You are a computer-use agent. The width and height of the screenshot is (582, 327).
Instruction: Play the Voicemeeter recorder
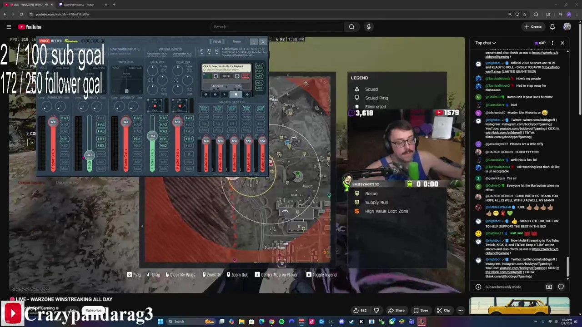(x=225, y=94)
